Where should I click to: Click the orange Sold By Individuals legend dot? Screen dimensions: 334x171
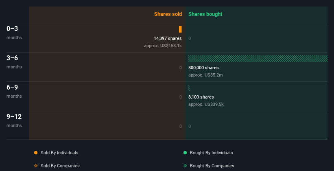36,153
